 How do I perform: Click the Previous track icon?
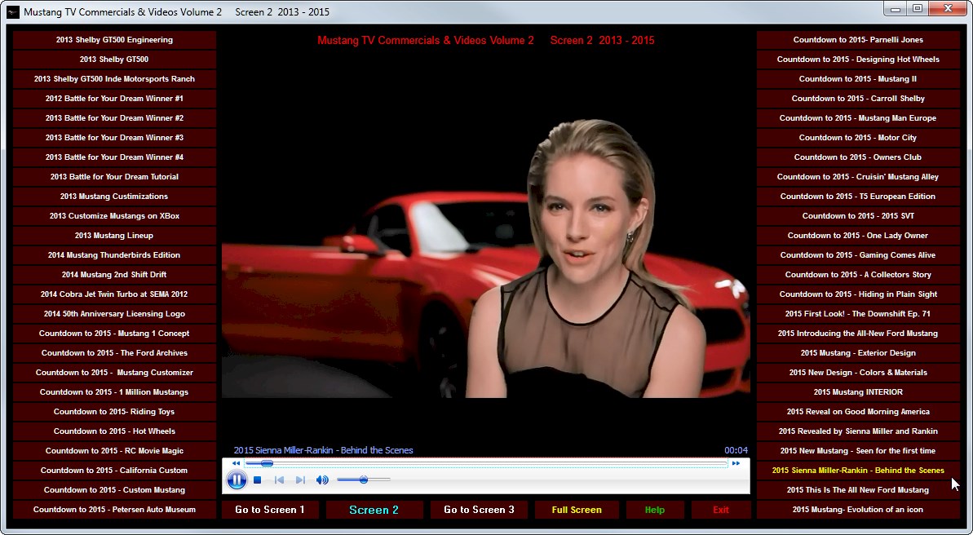point(279,480)
